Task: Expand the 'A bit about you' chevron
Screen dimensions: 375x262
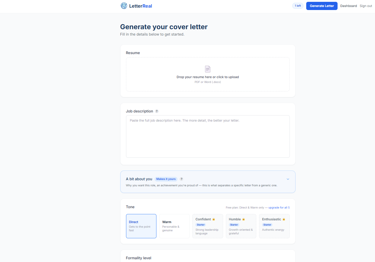Action: click(x=288, y=179)
